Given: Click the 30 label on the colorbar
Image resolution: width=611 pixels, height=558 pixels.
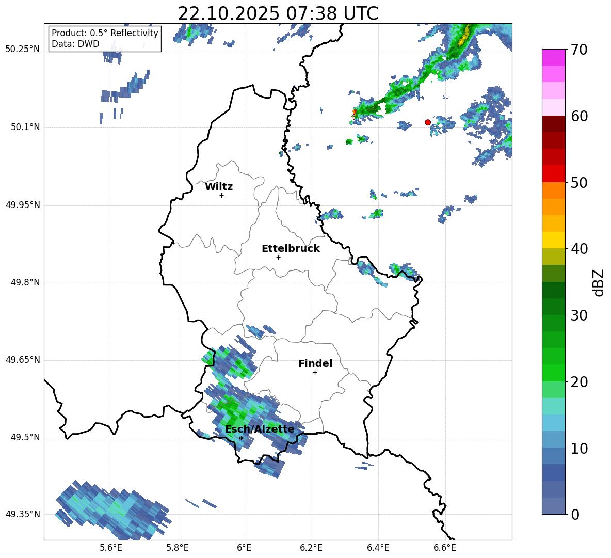Looking at the screenshot, I should click(580, 315).
